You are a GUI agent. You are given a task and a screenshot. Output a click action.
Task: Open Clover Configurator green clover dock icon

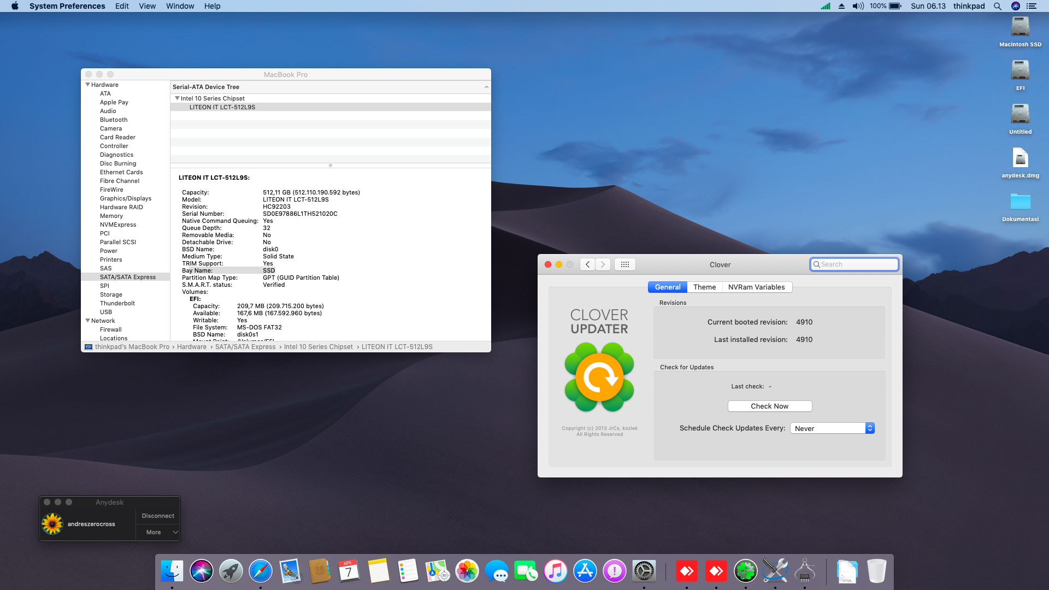[x=745, y=571]
